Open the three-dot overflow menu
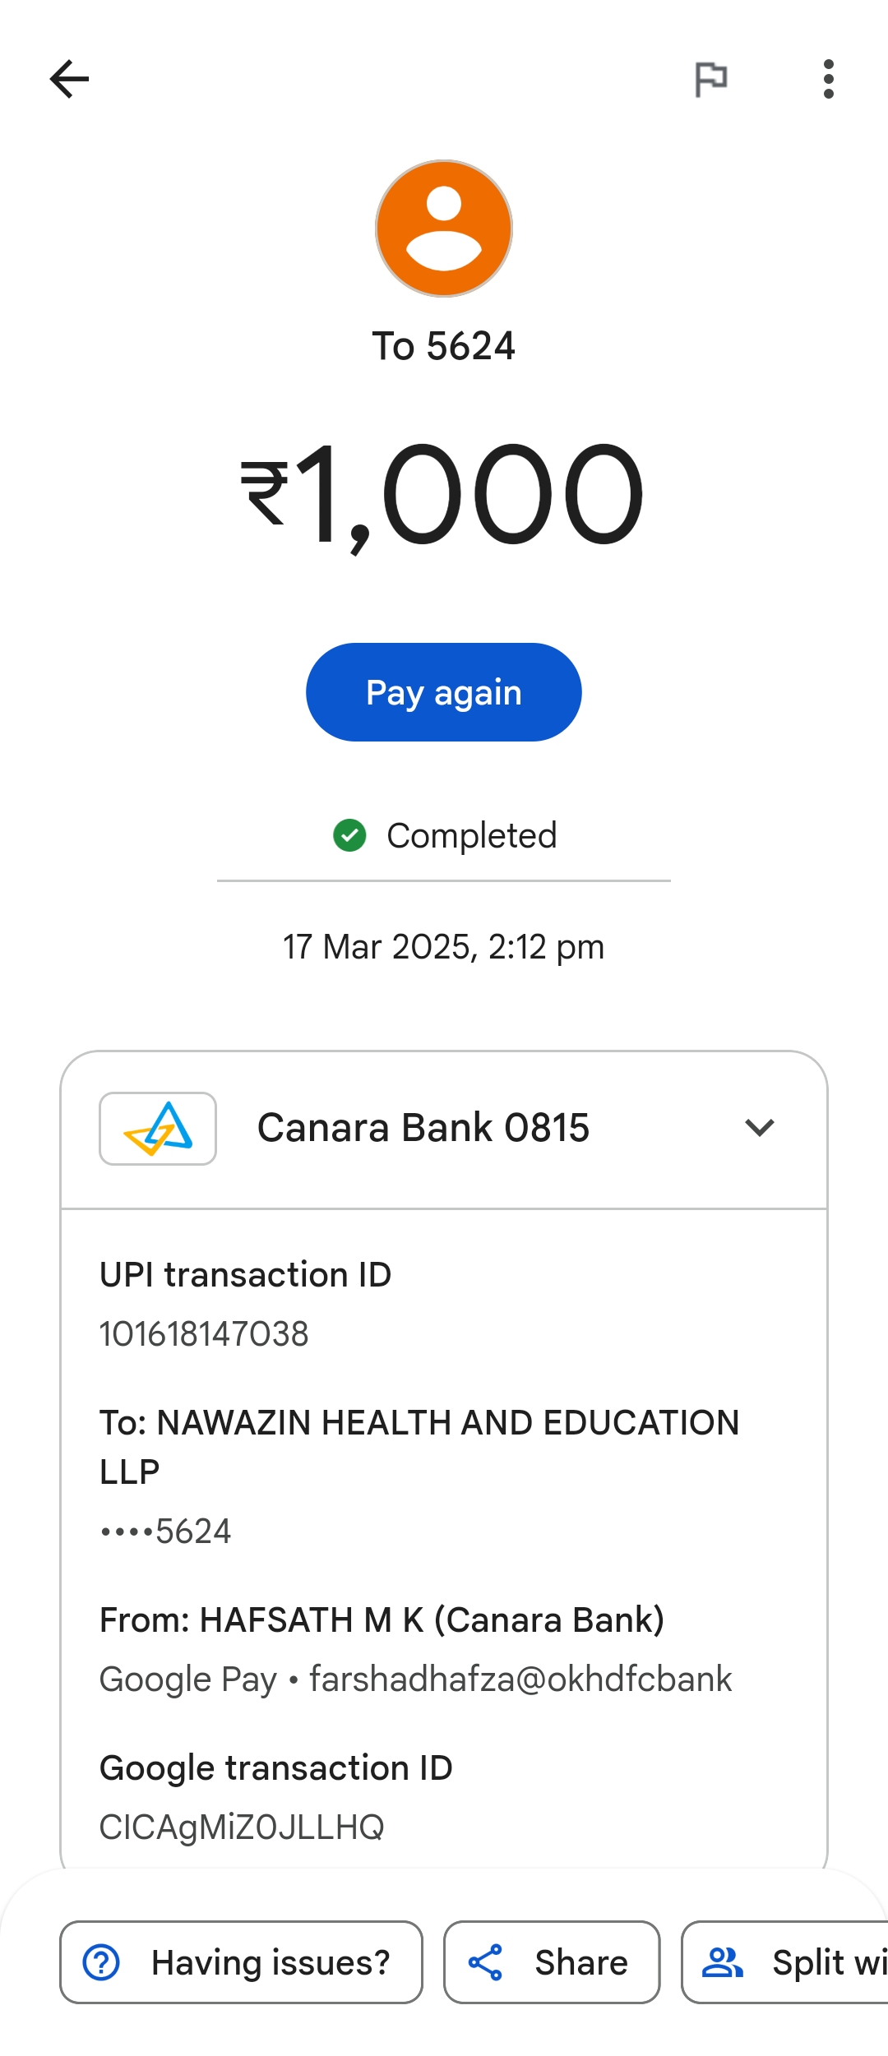The height and width of the screenshot is (2056, 888). coord(828,79)
